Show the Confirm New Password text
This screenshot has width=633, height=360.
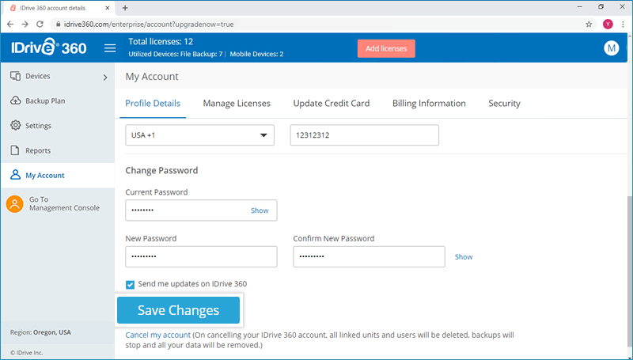tap(464, 256)
